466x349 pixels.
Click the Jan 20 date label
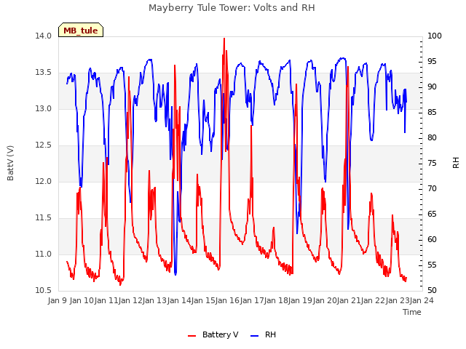(325, 301)
